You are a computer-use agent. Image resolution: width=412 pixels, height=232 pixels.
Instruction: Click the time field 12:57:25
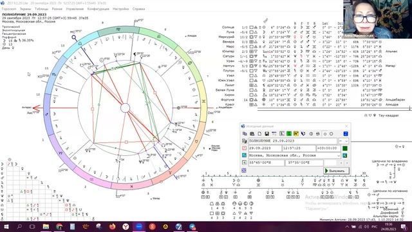tap(299, 148)
